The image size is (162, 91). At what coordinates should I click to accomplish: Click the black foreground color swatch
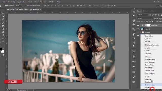(x=1, y=49)
